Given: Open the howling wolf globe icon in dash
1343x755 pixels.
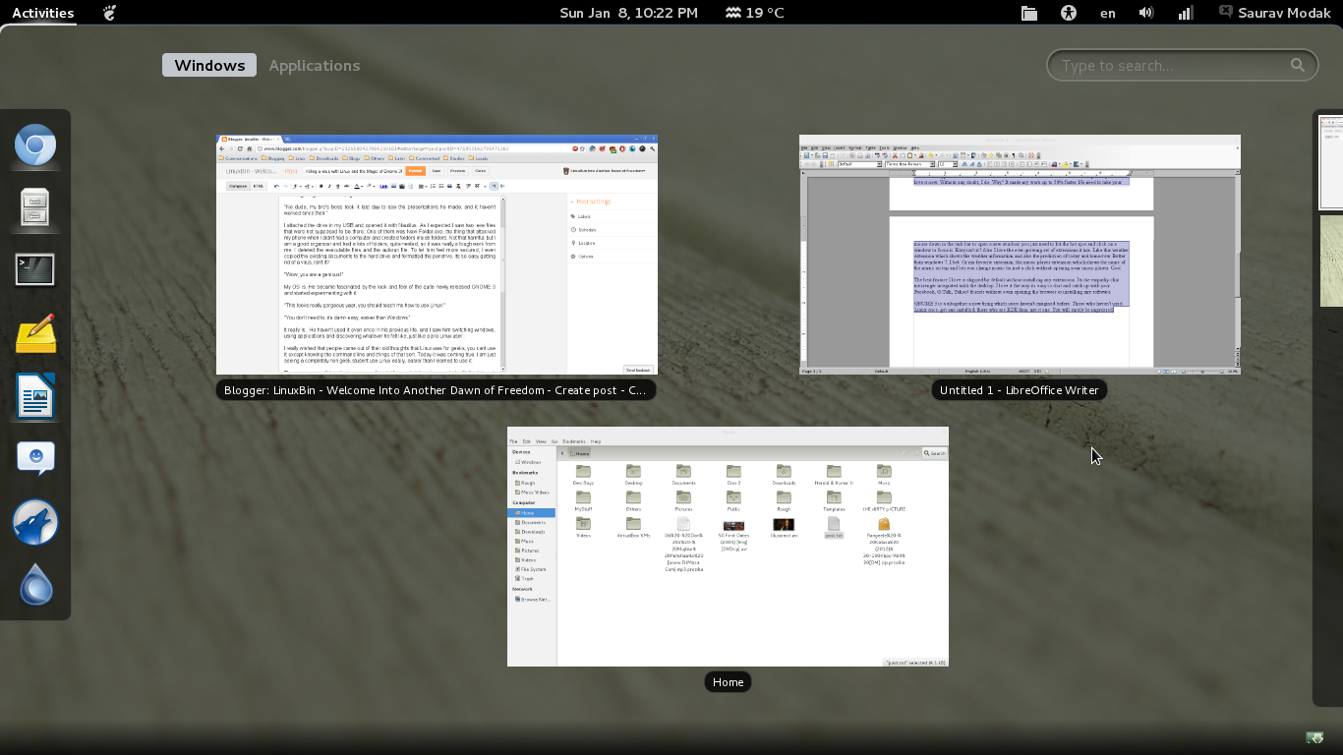Looking at the screenshot, I should click(x=35, y=521).
